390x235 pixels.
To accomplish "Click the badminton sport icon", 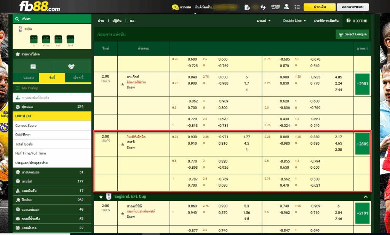I will click(18, 191).
